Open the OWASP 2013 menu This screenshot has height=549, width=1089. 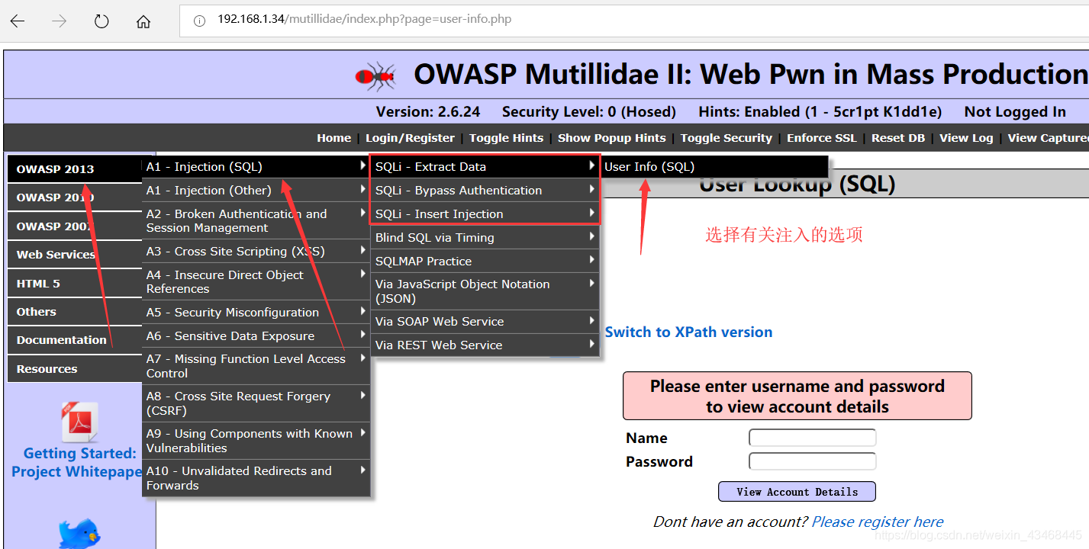click(x=74, y=169)
